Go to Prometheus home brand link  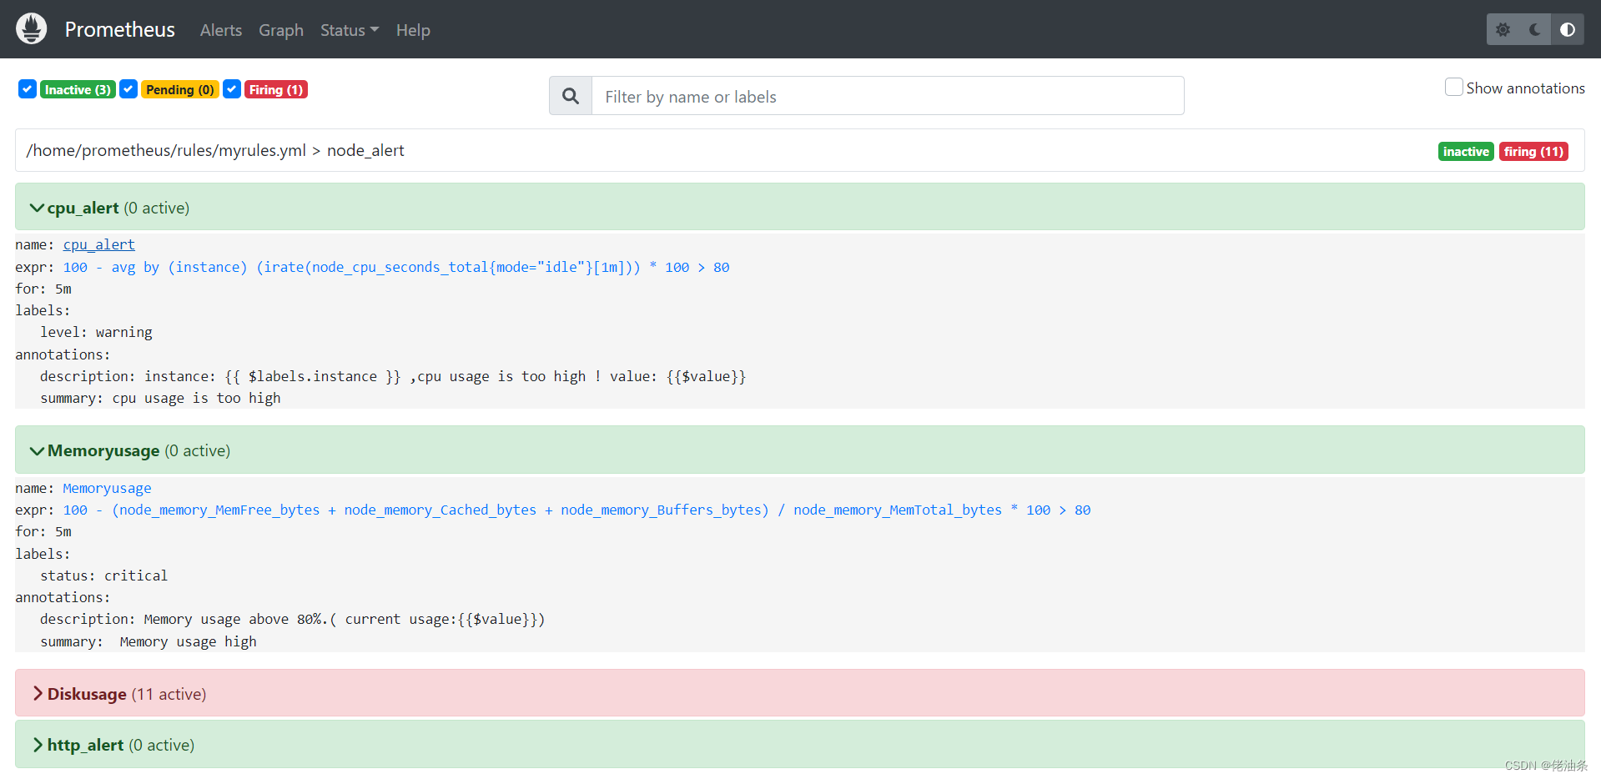(x=120, y=29)
